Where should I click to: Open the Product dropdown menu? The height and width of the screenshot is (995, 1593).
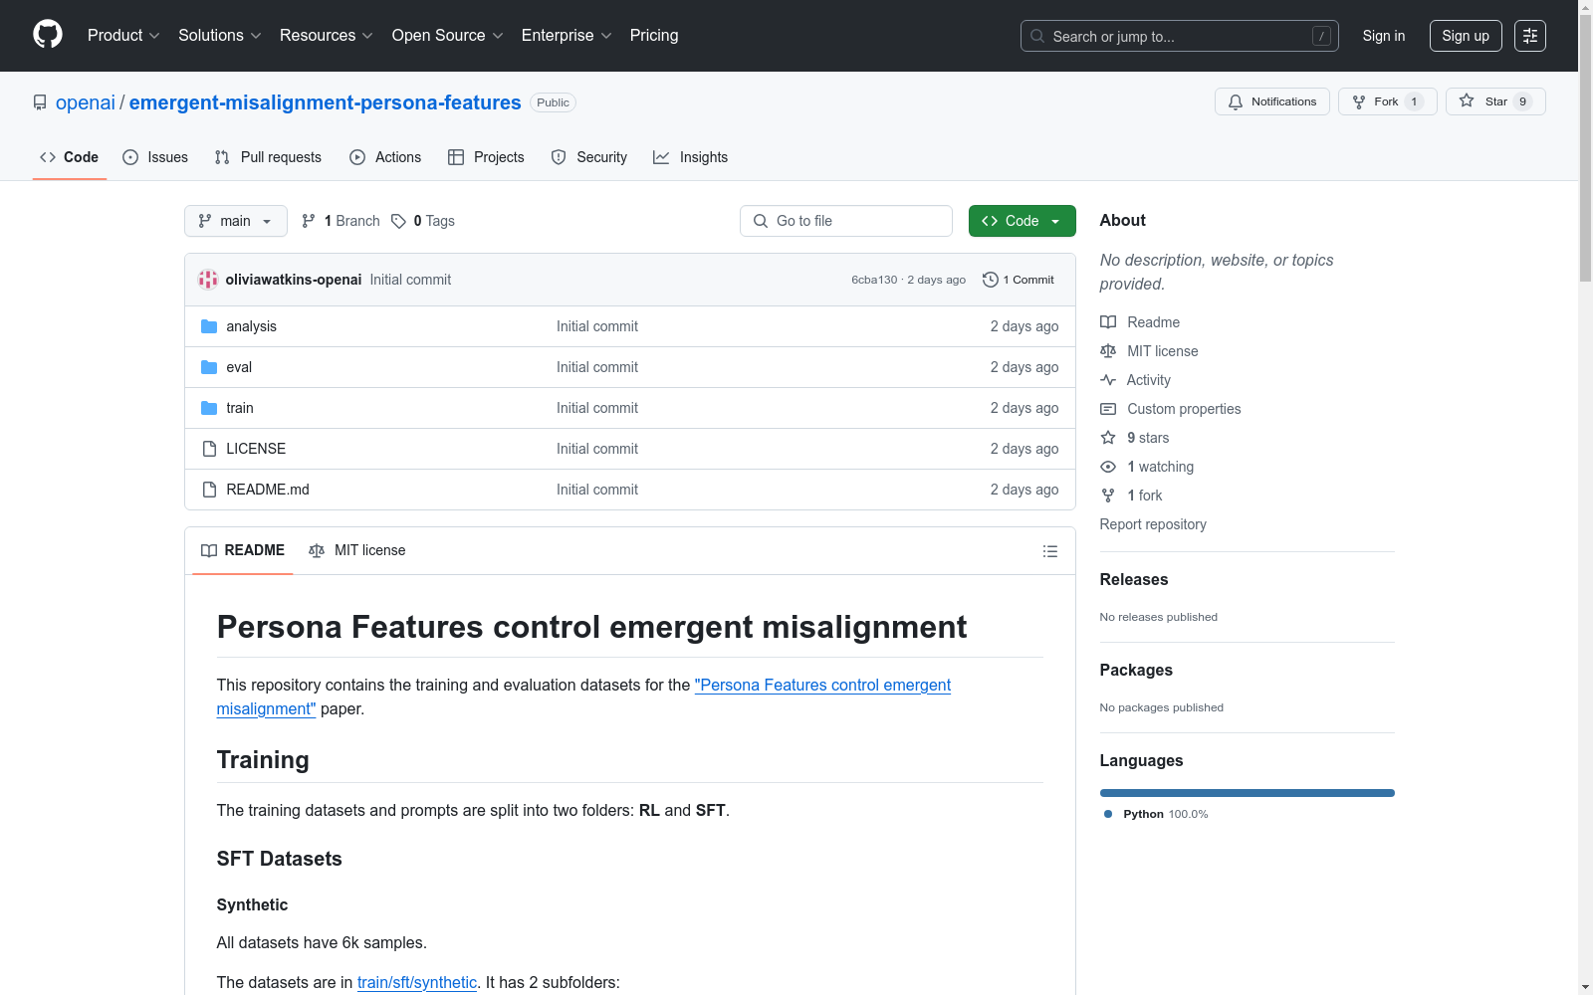pos(123,36)
